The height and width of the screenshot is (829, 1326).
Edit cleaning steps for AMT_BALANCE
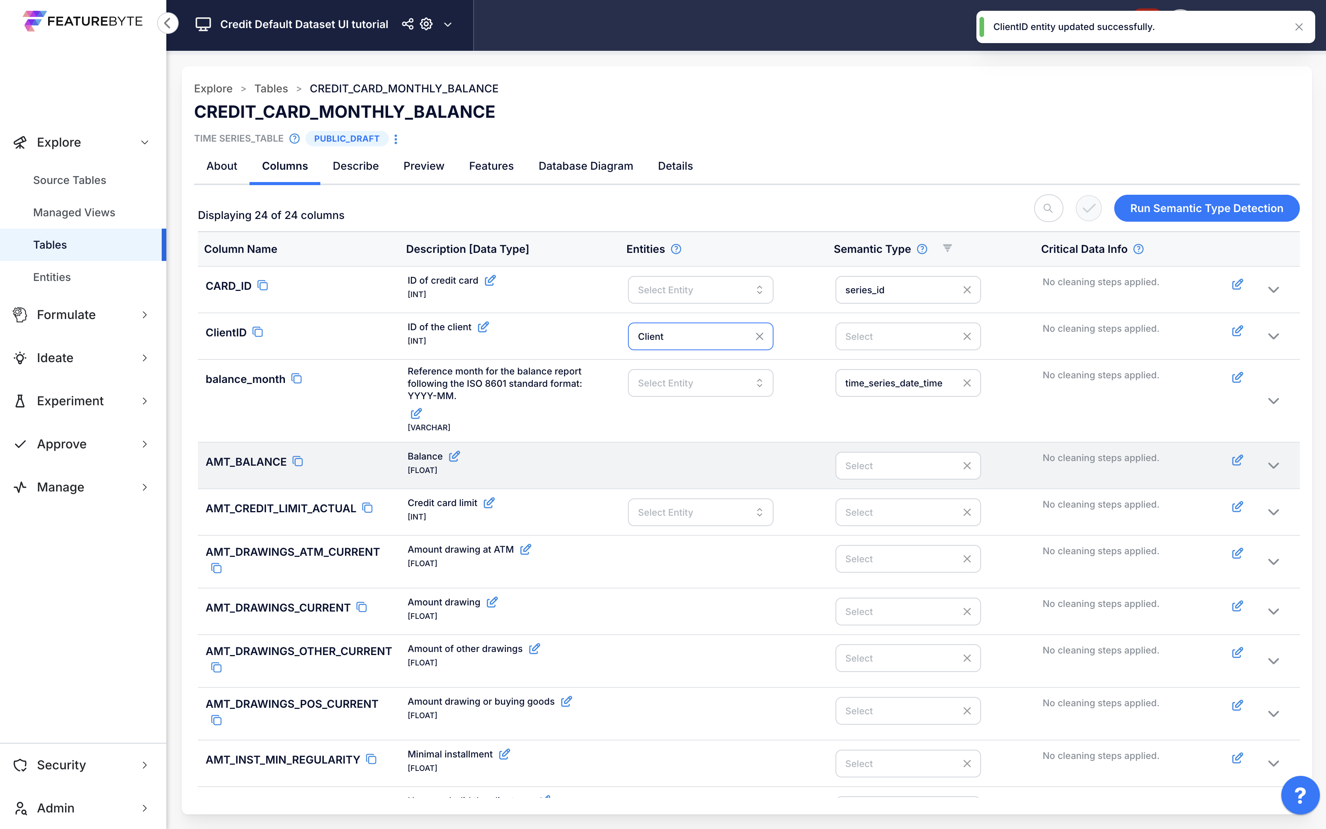pyautogui.click(x=1237, y=461)
